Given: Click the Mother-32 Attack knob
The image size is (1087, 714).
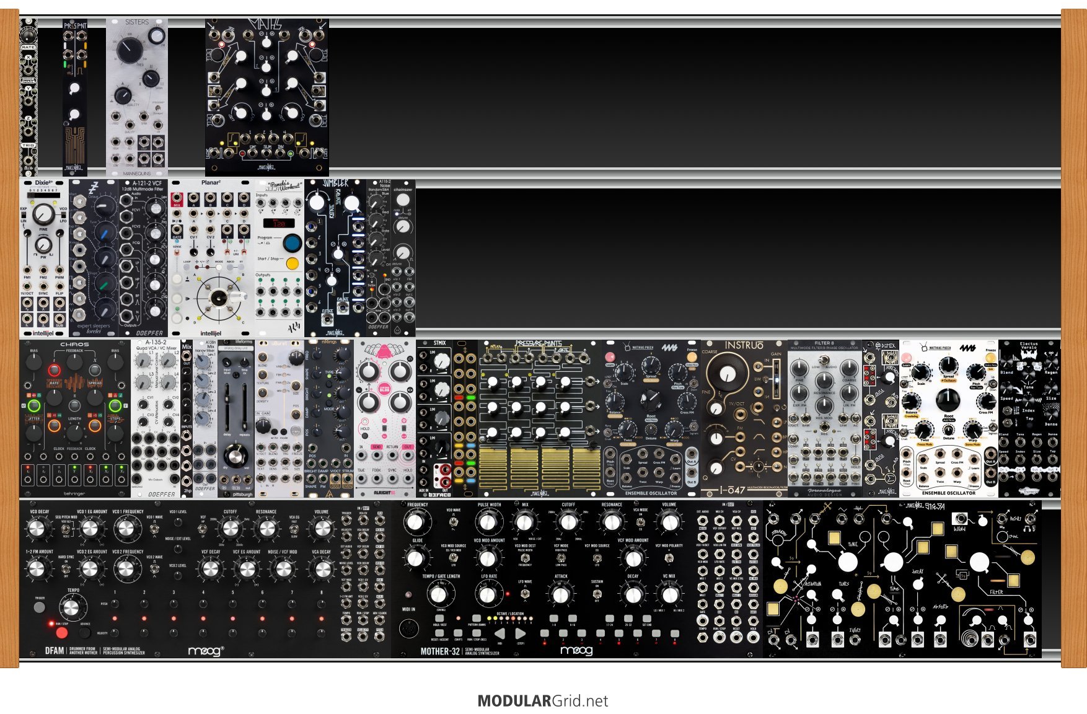Looking at the screenshot, I should 561,594.
